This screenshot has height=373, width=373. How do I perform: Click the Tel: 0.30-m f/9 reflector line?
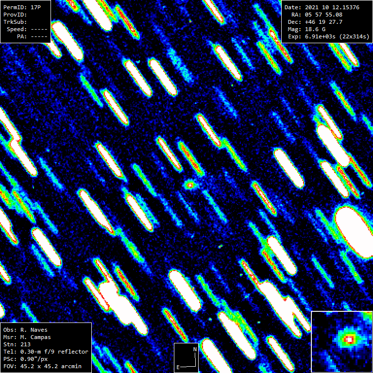46,352
